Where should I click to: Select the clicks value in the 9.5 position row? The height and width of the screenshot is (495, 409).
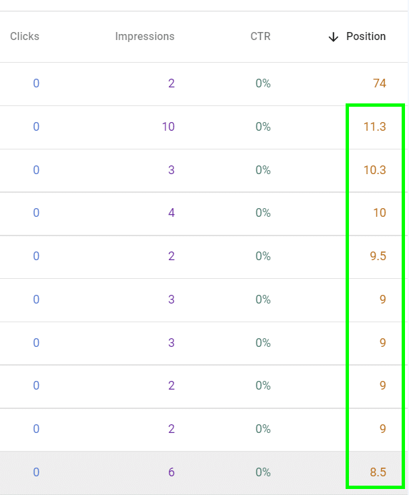[x=36, y=256]
